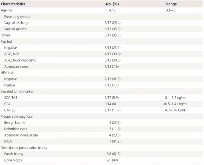Image resolution: width=204 pixels, height=165 pixels.
Task: Click the Pap test heading
Action: pos(6,42)
